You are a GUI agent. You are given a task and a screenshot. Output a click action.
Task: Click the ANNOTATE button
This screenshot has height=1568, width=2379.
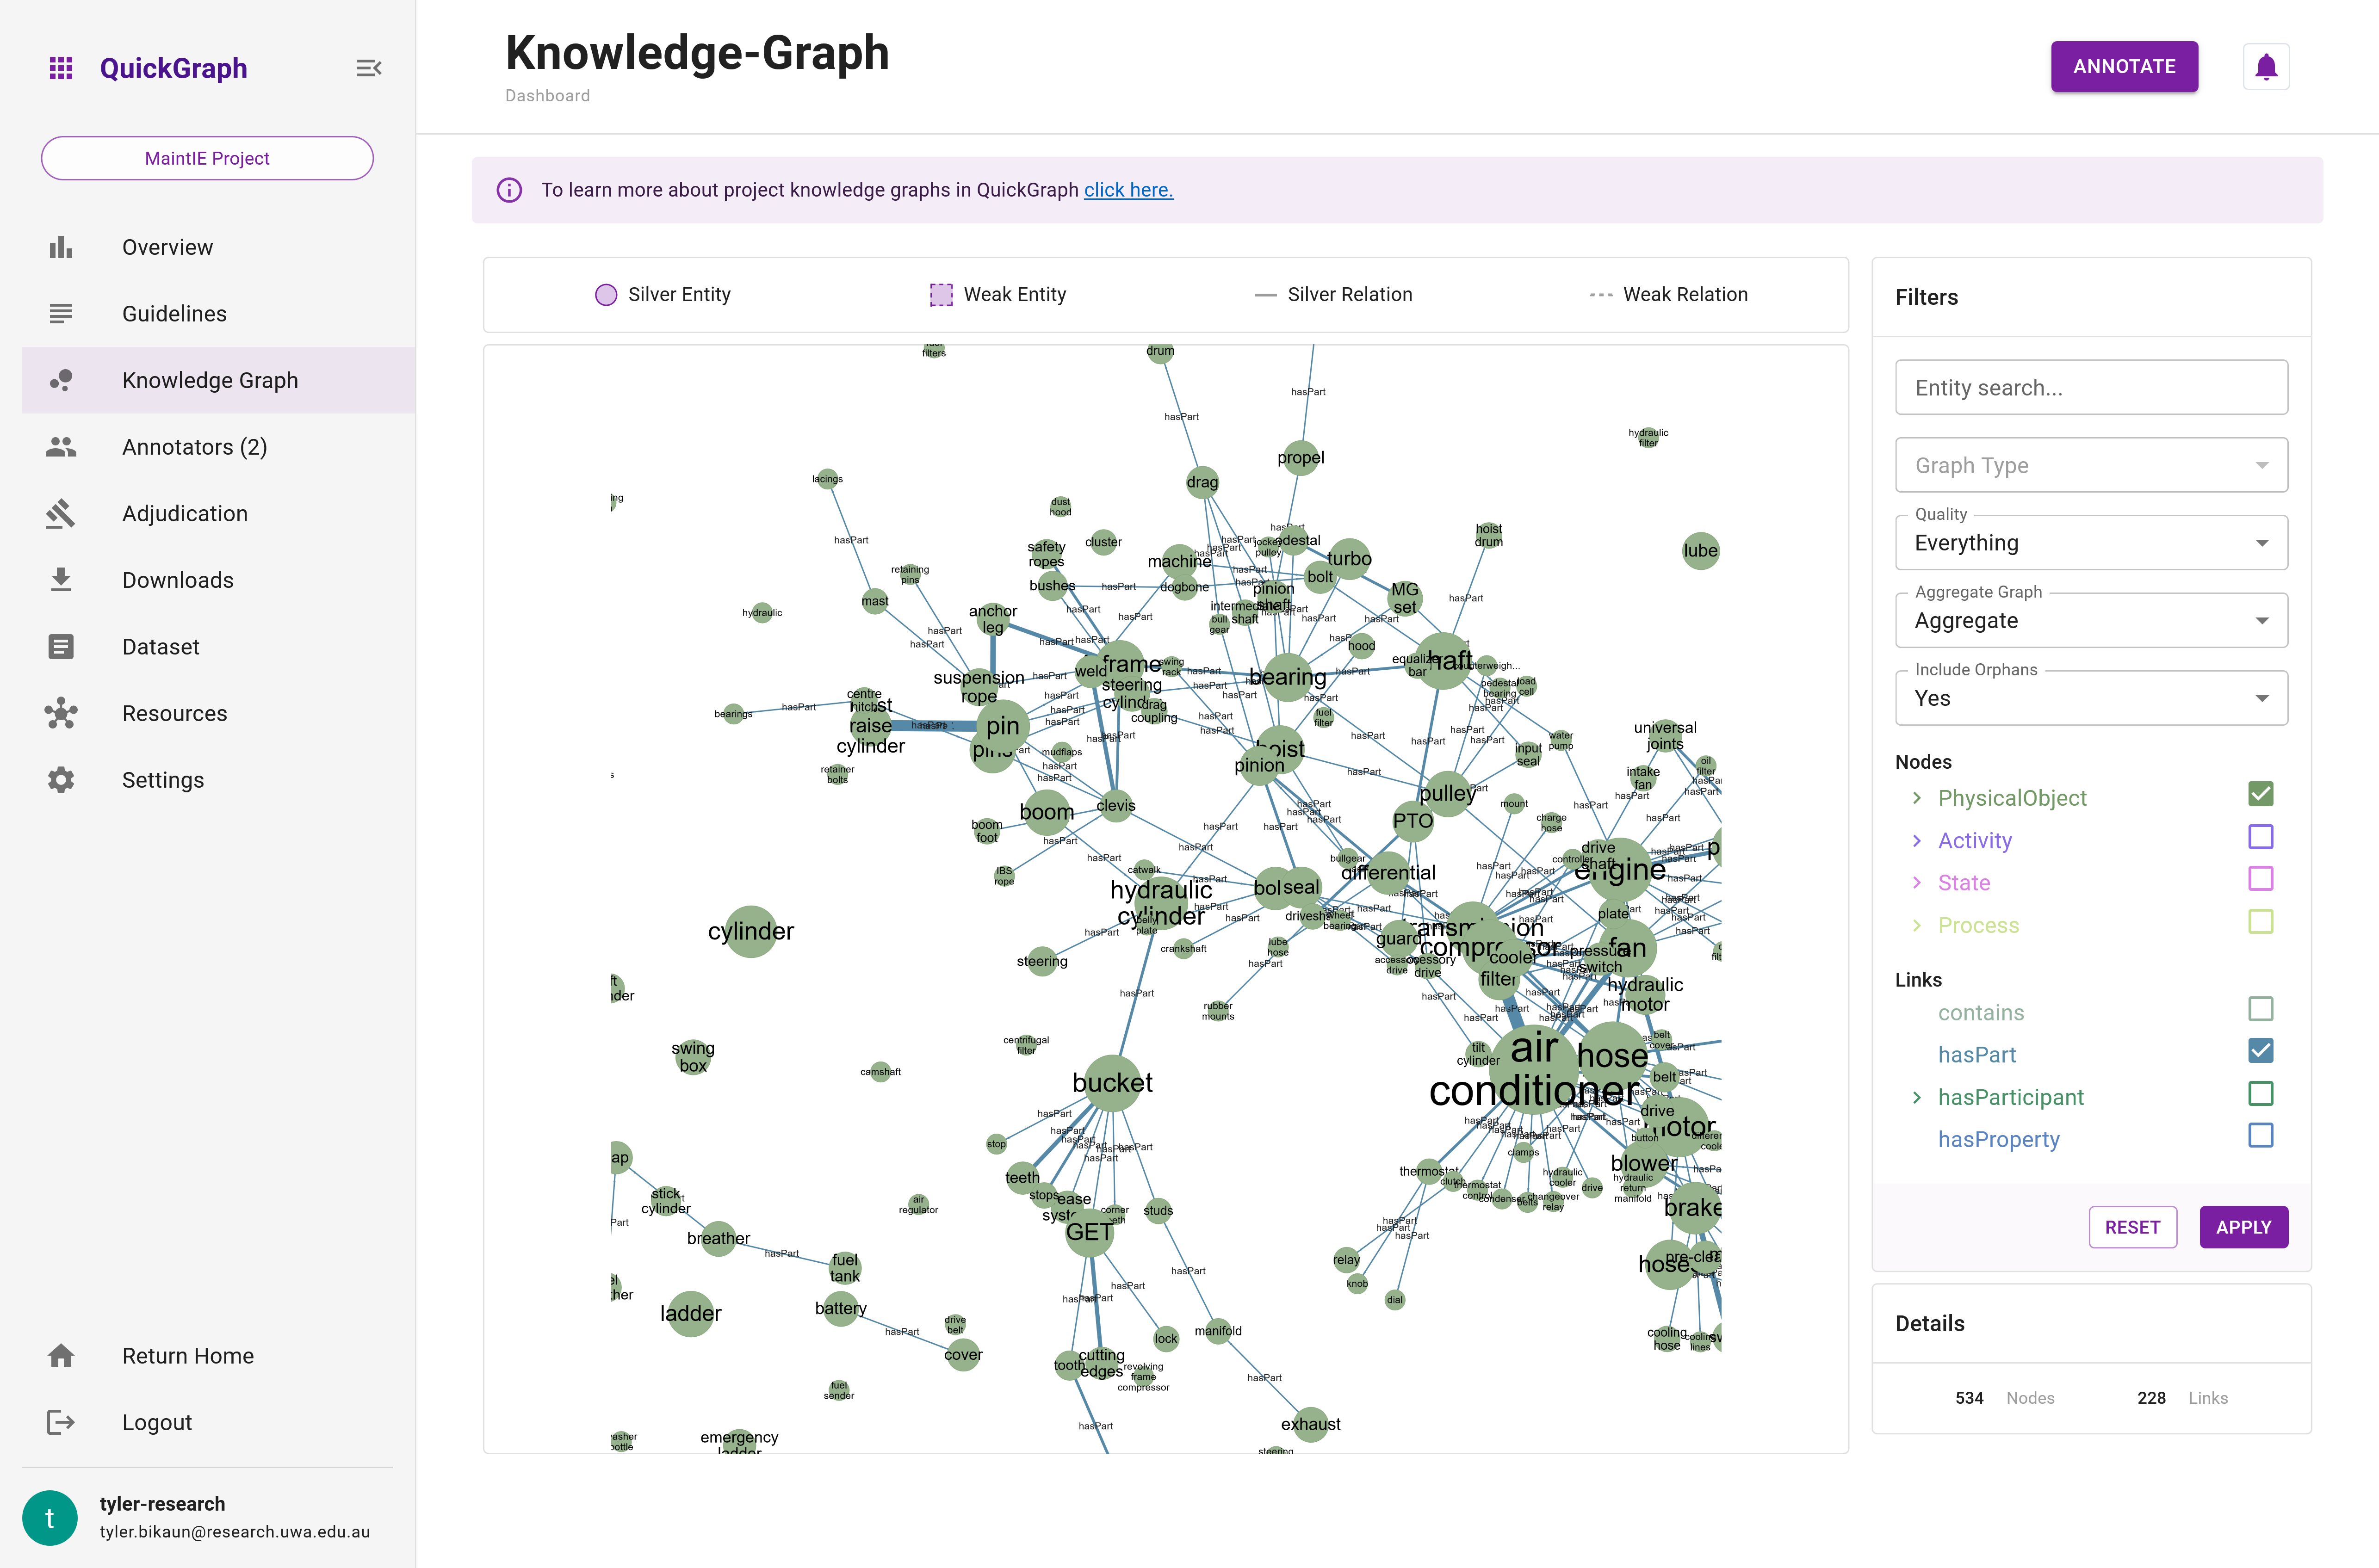click(2124, 66)
